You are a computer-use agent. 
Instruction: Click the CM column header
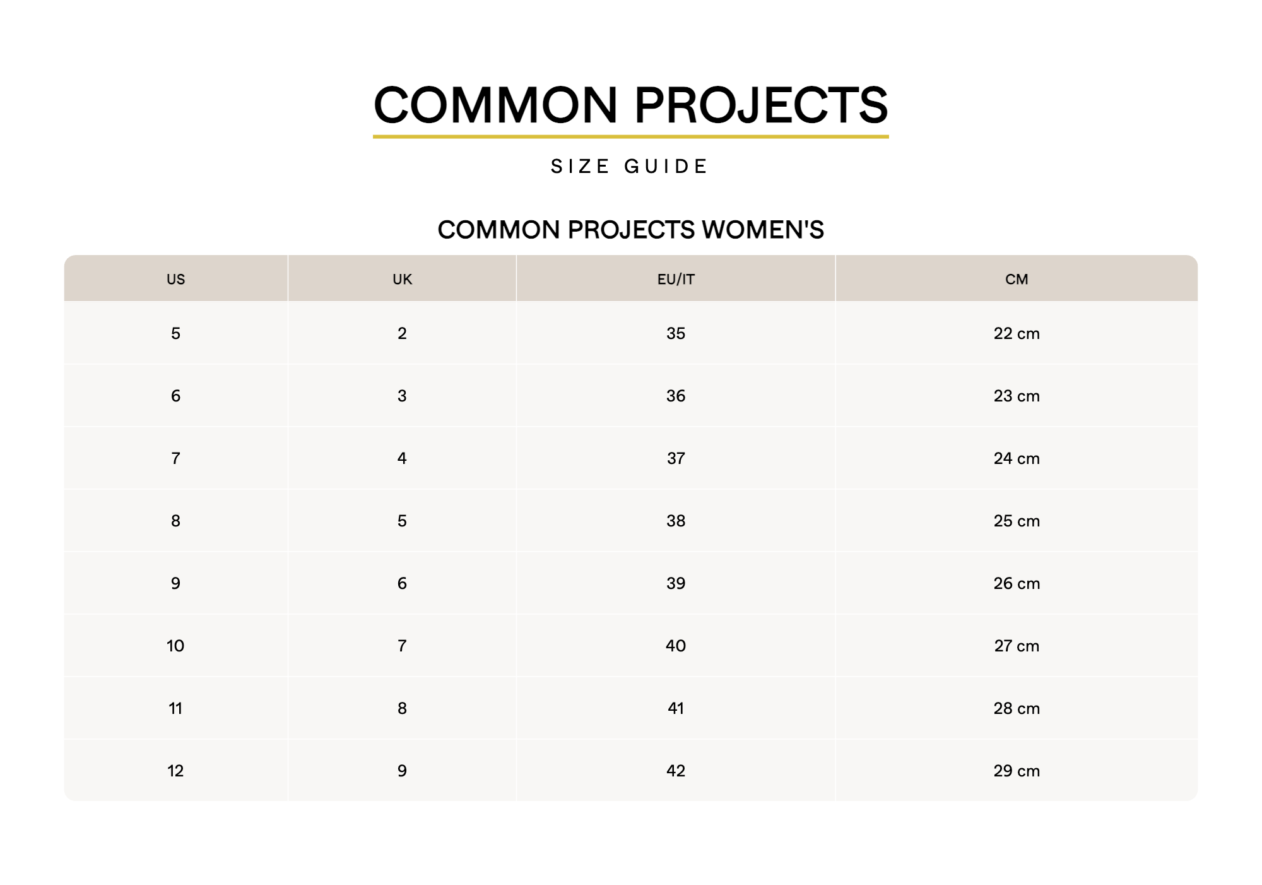pyautogui.click(x=1017, y=279)
